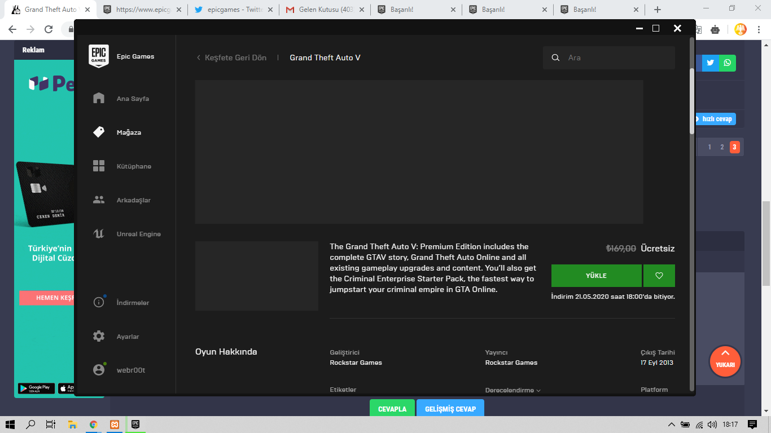The height and width of the screenshot is (433, 771).
Task: Click HEMEN KEŞFET ad button
Action: [x=47, y=298]
